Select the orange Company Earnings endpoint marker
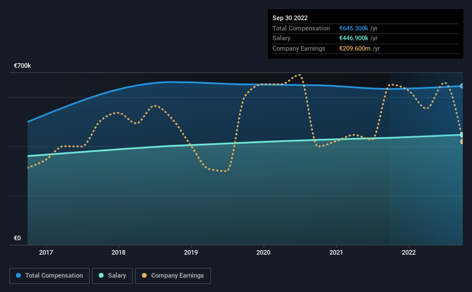This screenshot has width=472, height=292. 462,141
